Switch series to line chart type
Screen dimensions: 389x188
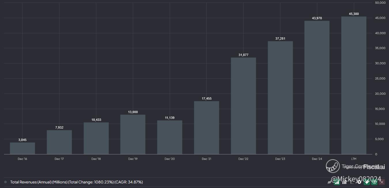click(329, 182)
